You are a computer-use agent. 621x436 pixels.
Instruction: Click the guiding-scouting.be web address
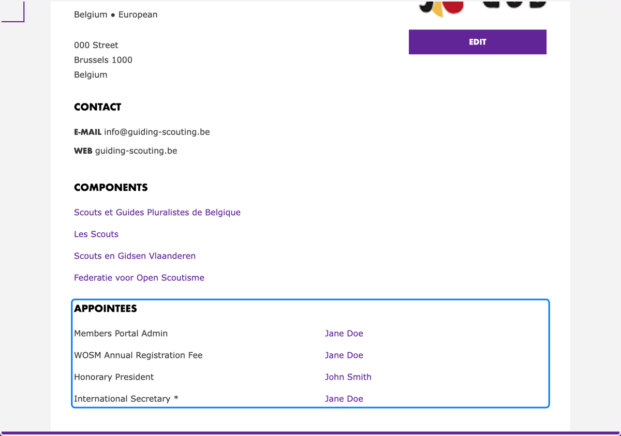[136, 151]
